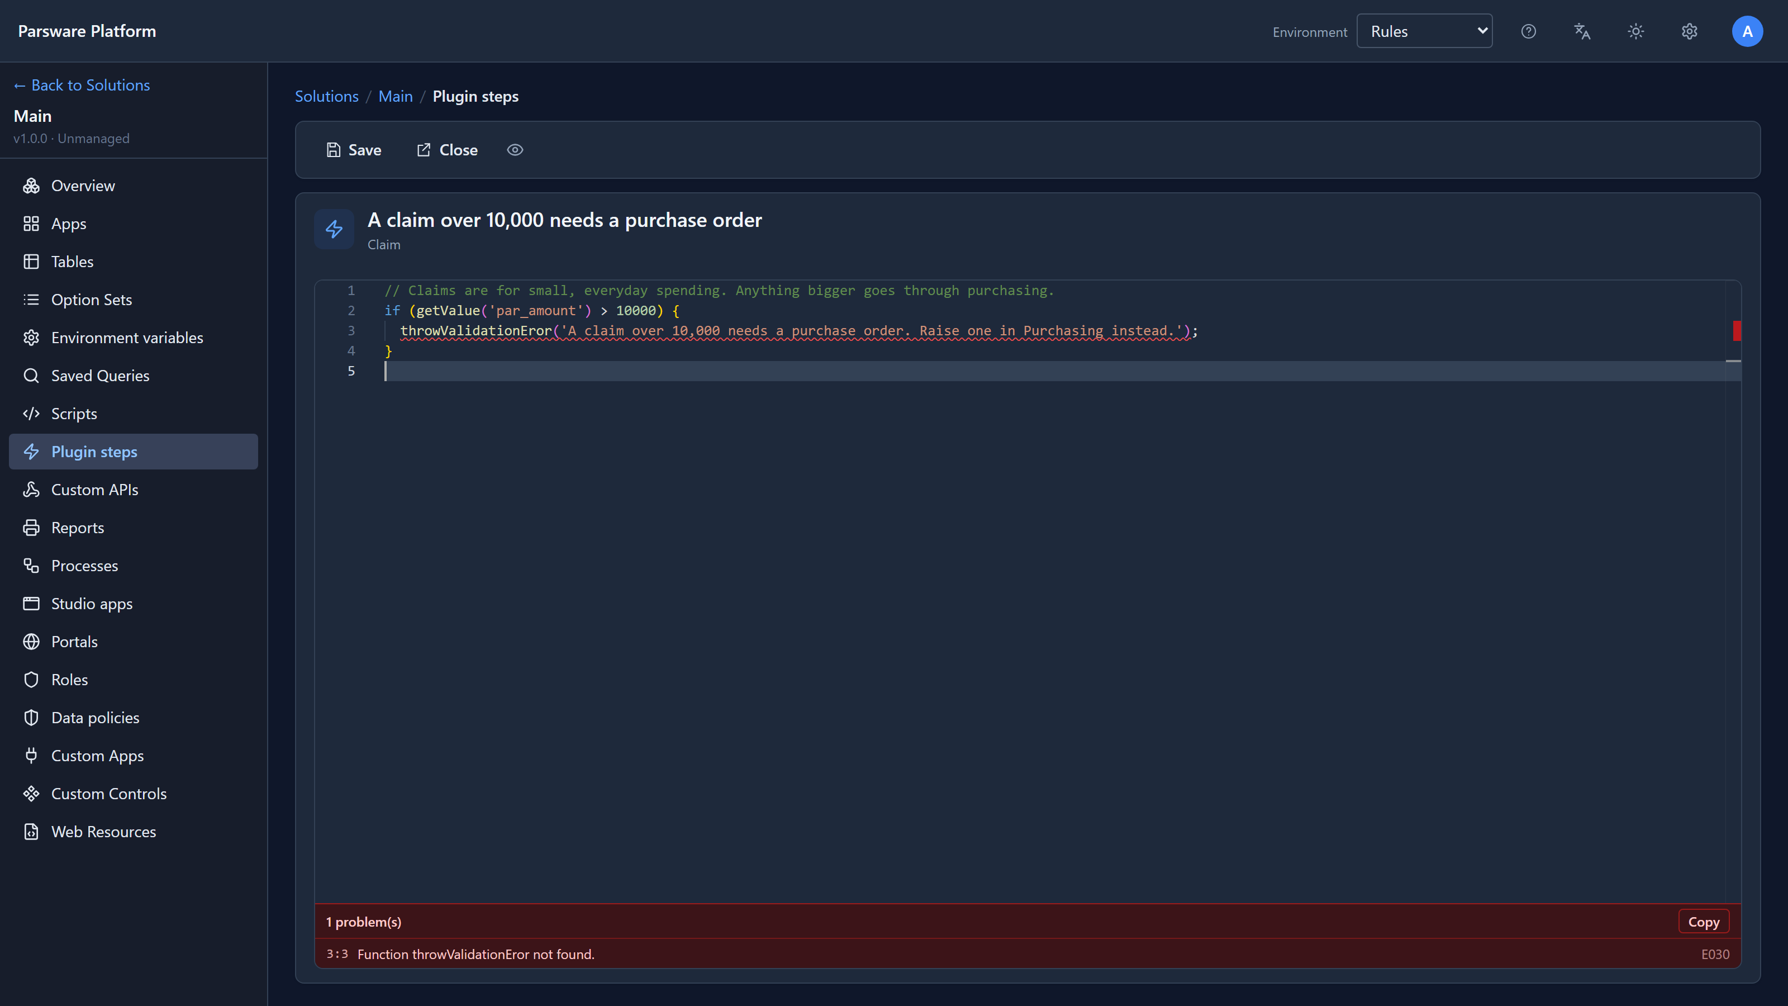Open the settings gear in the header
The image size is (1788, 1006).
[x=1690, y=31]
